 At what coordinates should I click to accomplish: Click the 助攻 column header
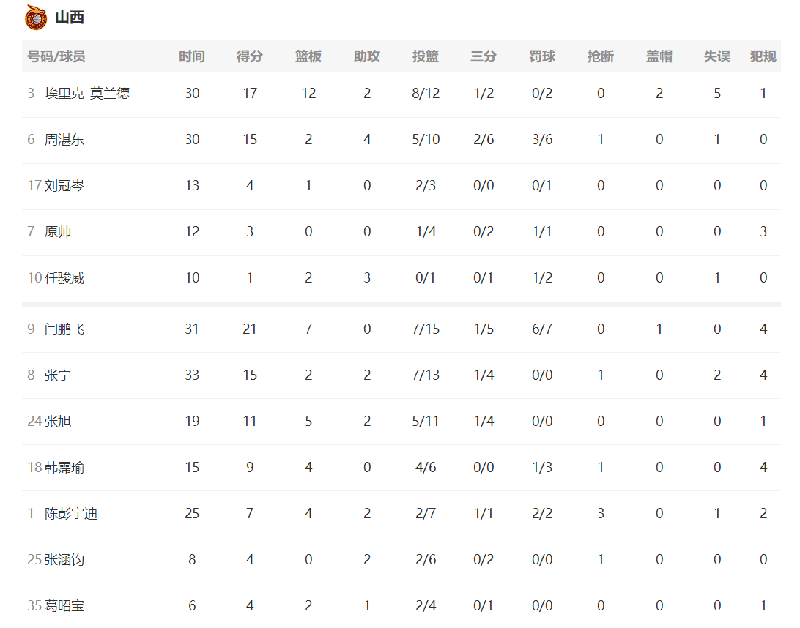tap(367, 56)
